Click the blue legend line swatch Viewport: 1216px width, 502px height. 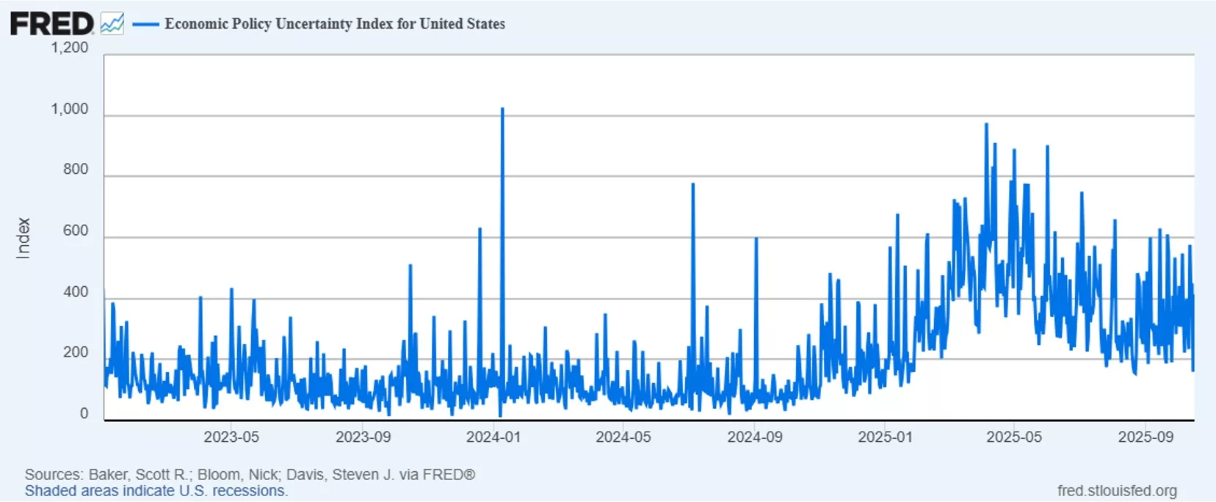[145, 24]
